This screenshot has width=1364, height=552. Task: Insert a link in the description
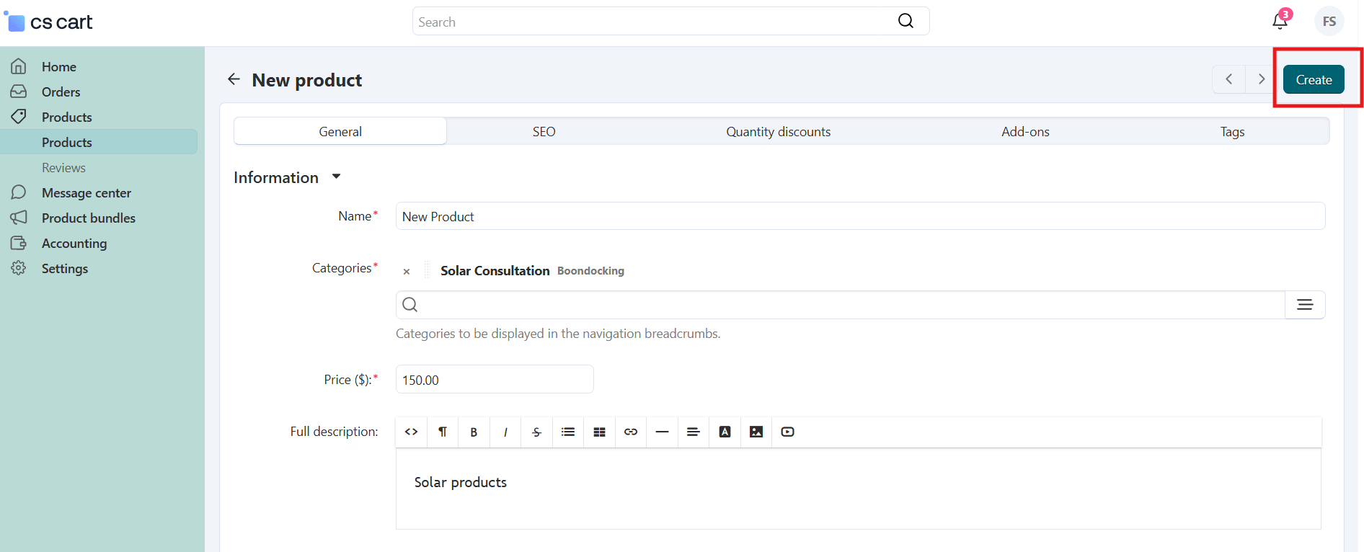tap(631, 432)
